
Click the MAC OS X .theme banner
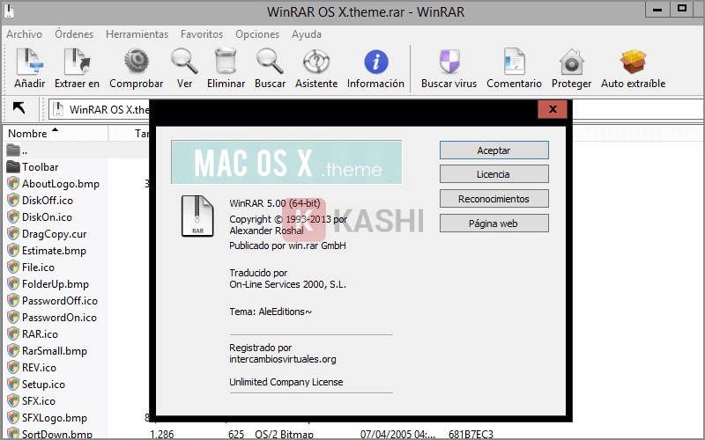pos(286,162)
